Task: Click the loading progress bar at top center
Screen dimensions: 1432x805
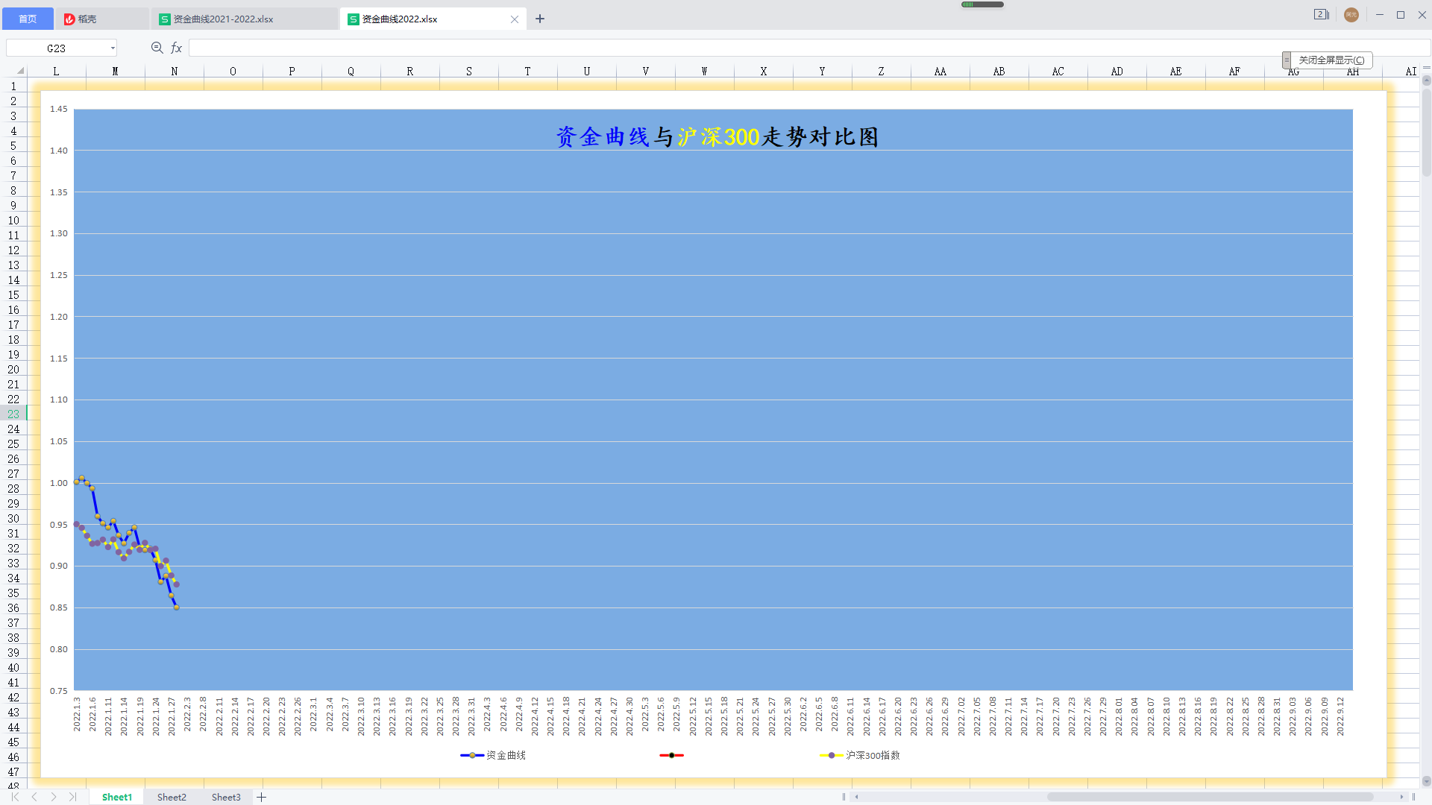Action: coord(983,4)
